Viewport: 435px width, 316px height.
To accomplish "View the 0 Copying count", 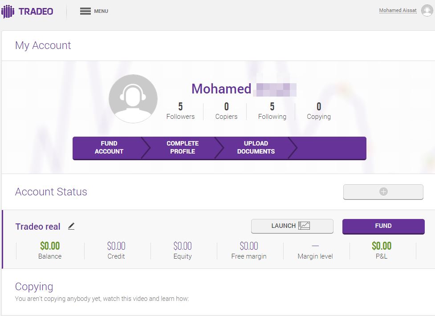I will pyautogui.click(x=319, y=111).
